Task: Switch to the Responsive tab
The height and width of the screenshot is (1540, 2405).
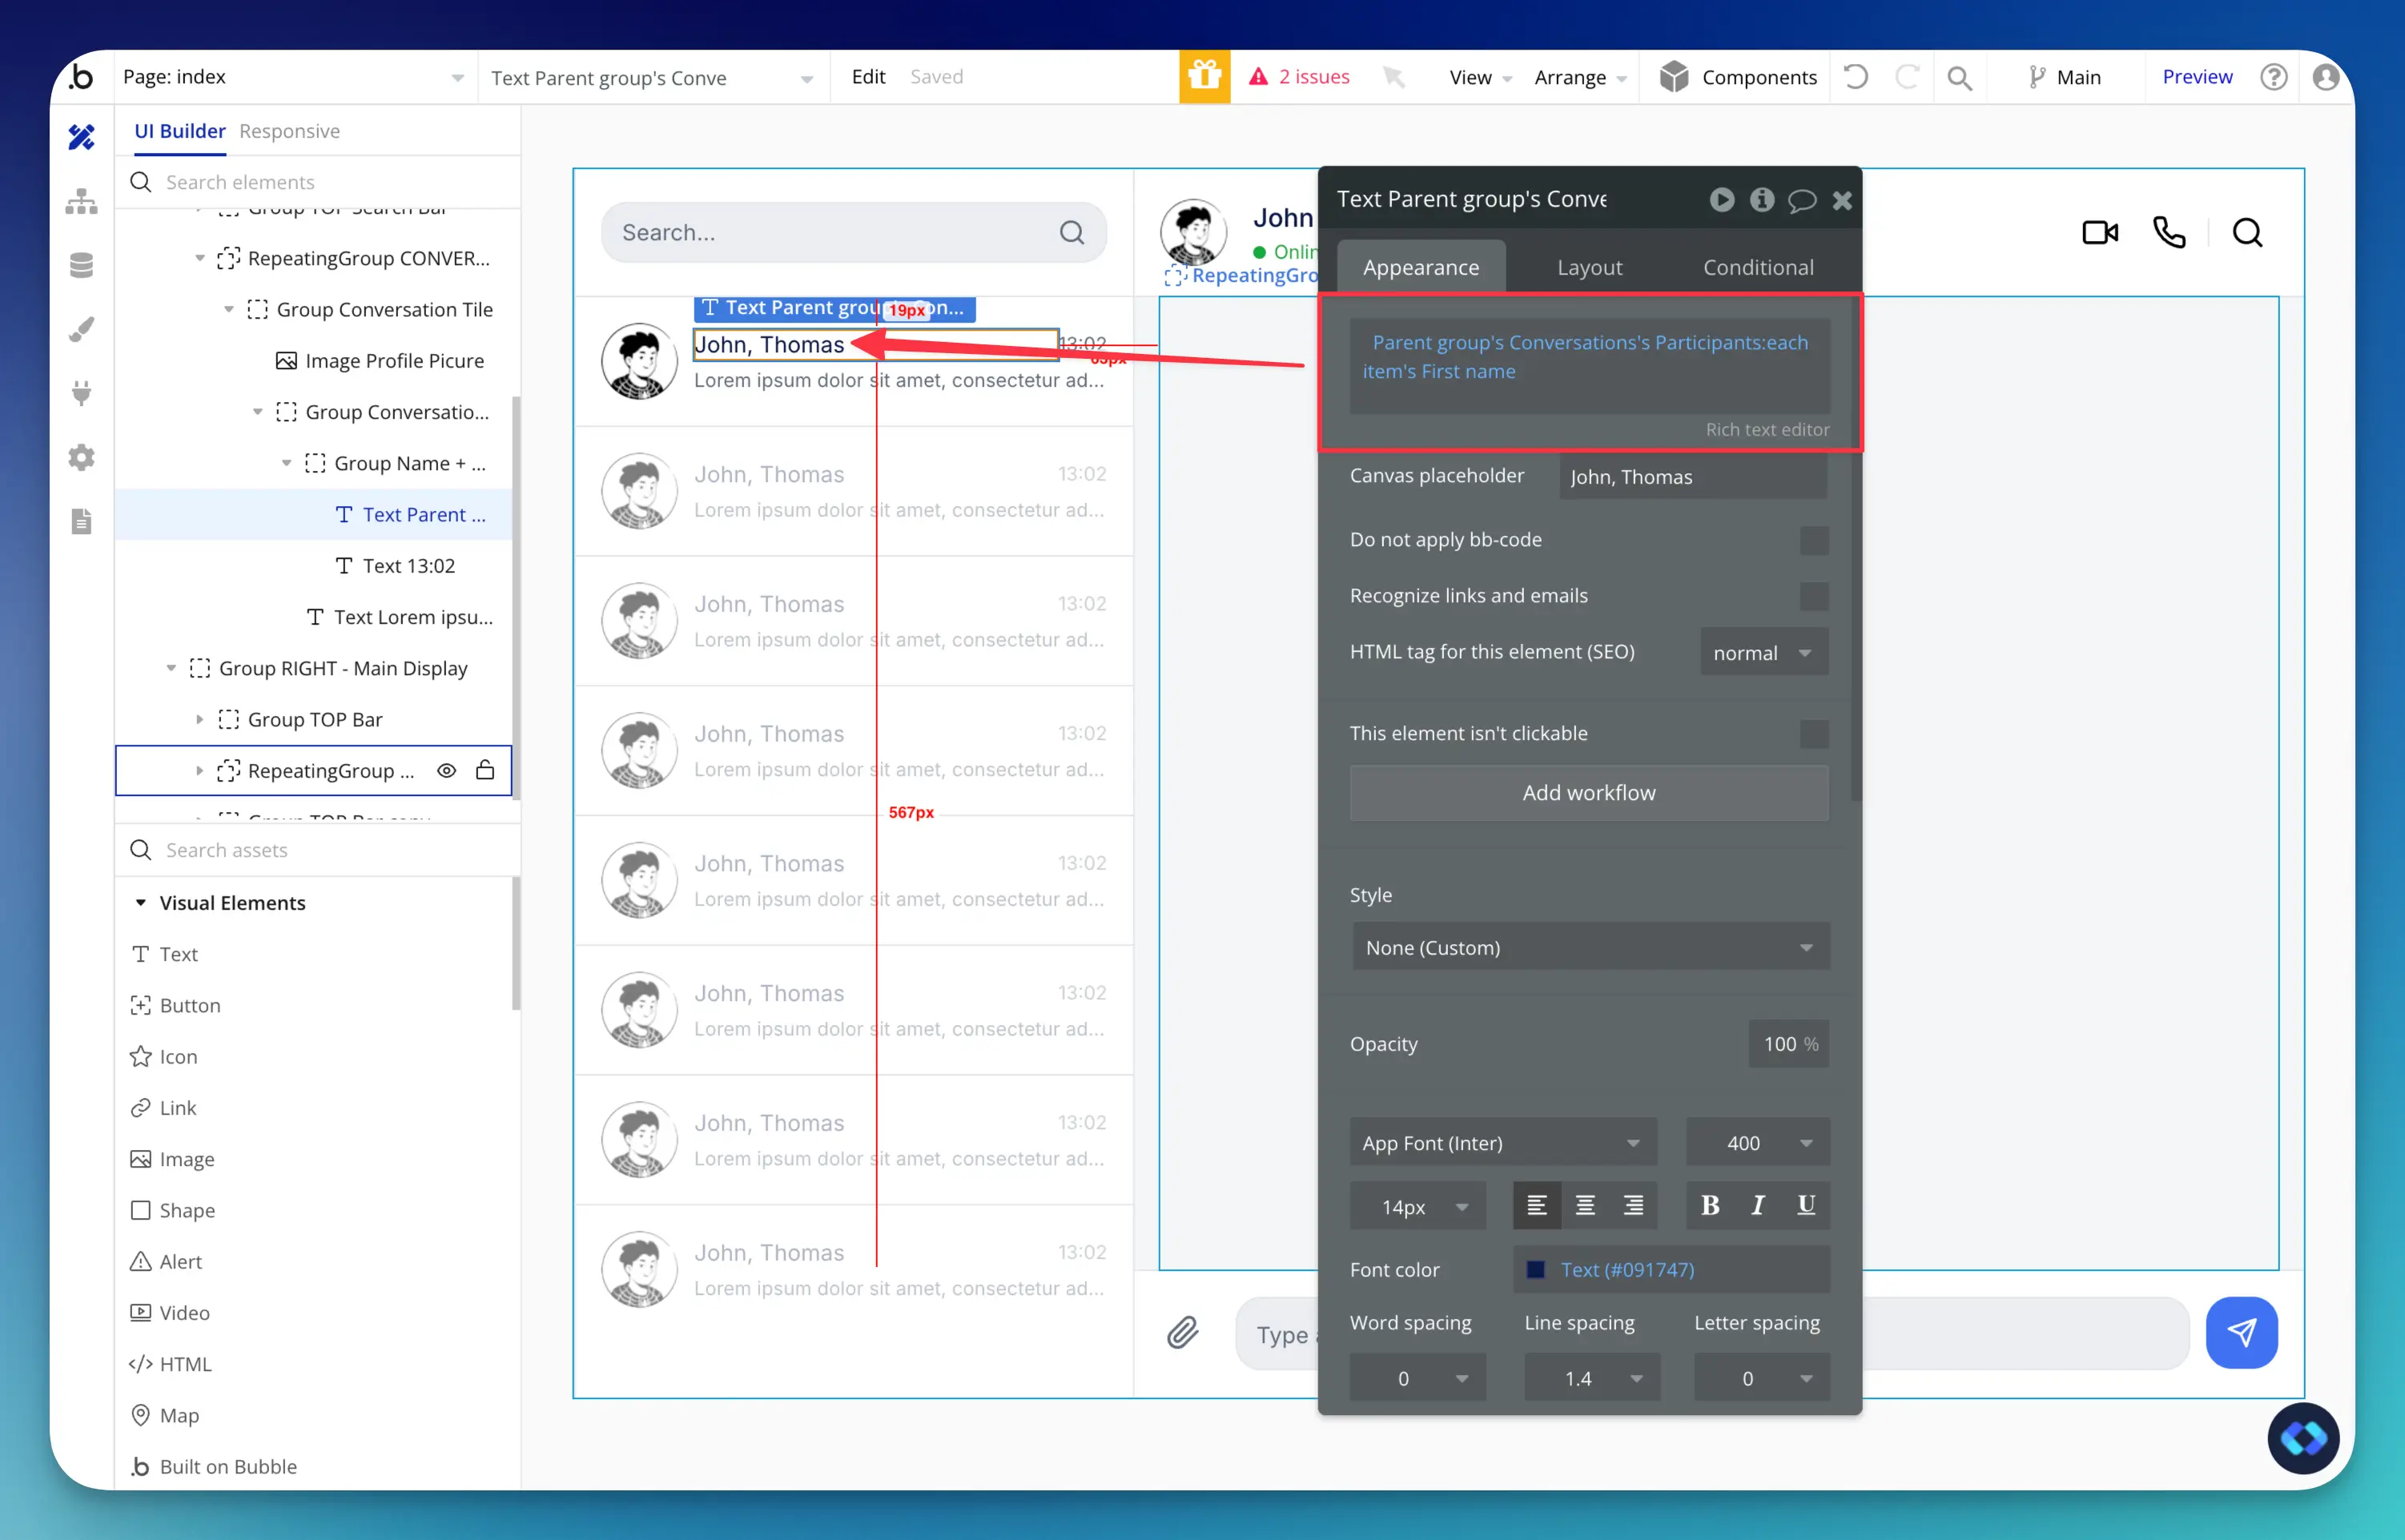Action: pos(289,131)
